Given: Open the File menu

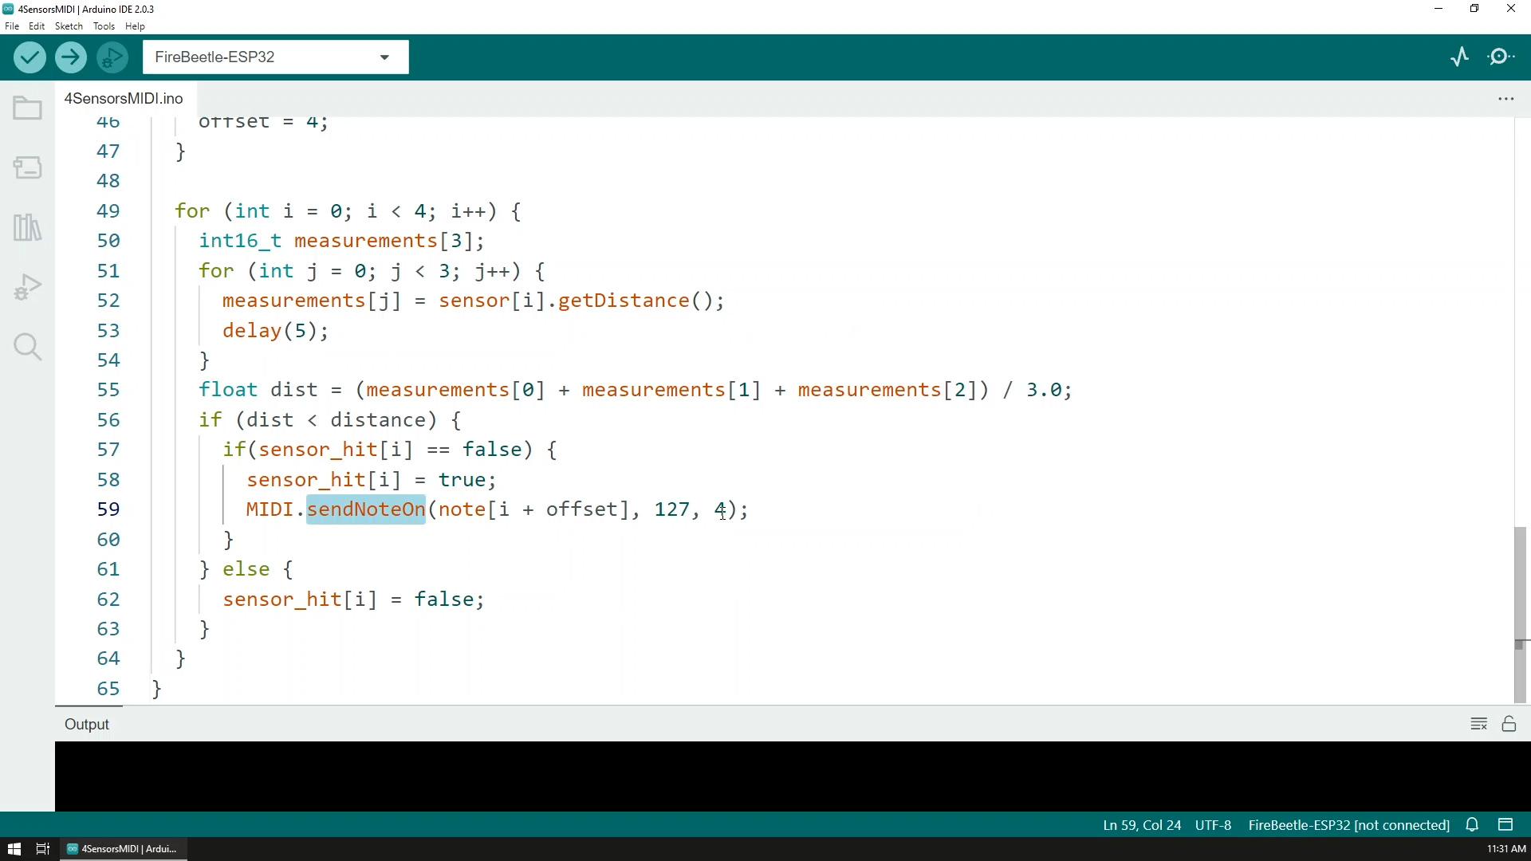Looking at the screenshot, I should pyautogui.click(x=12, y=26).
